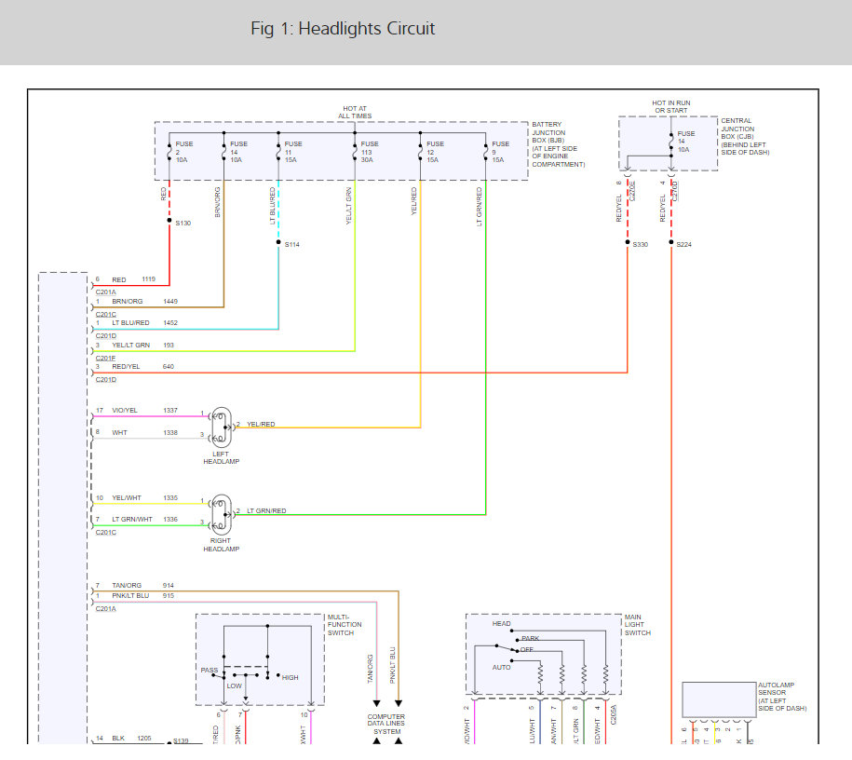
Task: Select the "VIO/YEL 1337" wire label
Action: coord(144,411)
